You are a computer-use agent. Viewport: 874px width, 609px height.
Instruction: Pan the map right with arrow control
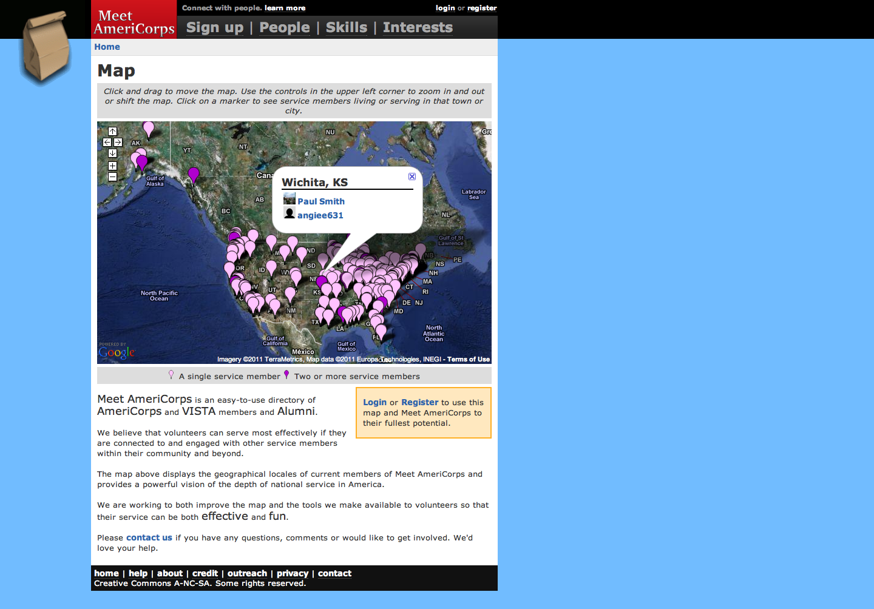point(118,142)
